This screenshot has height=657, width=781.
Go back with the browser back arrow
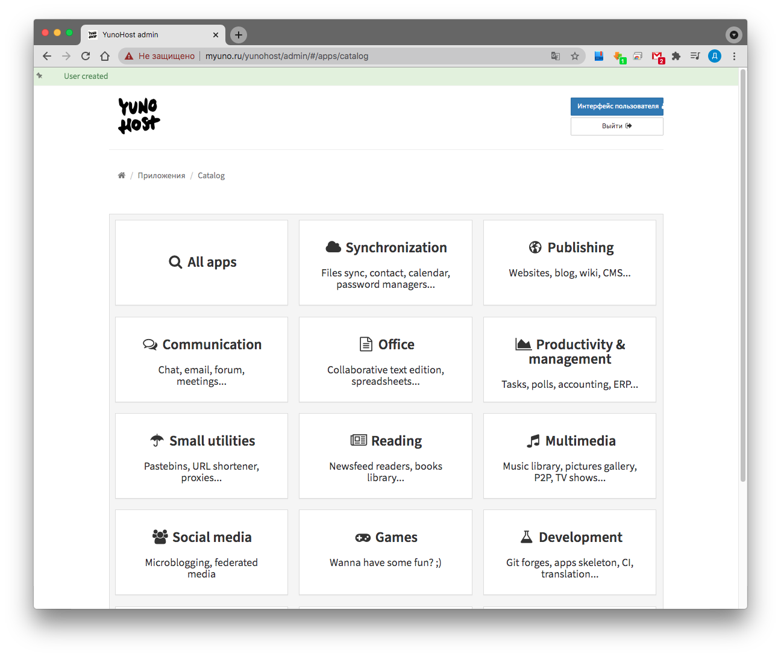[x=47, y=56]
